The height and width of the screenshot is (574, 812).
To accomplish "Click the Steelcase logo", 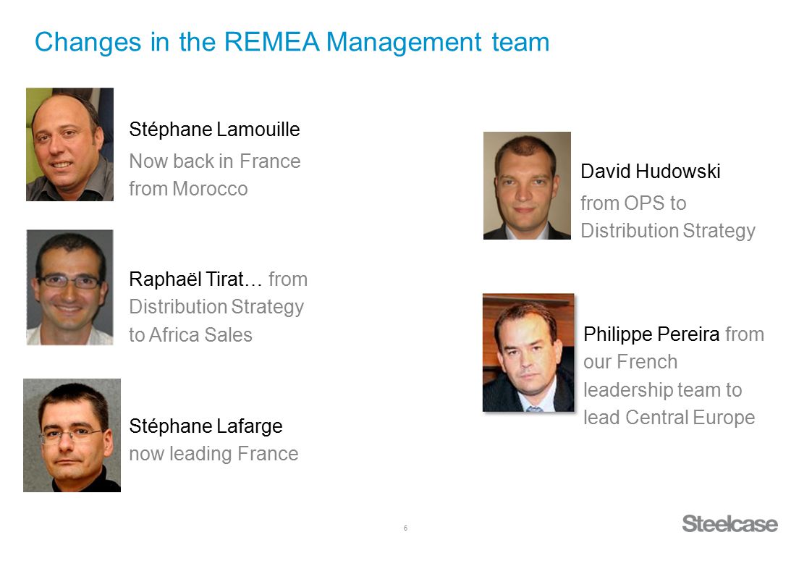I will (729, 524).
